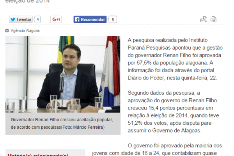This screenshot has height=156, width=234.
Task: Open the tweet count bubble showing 4
Action: point(37,19)
